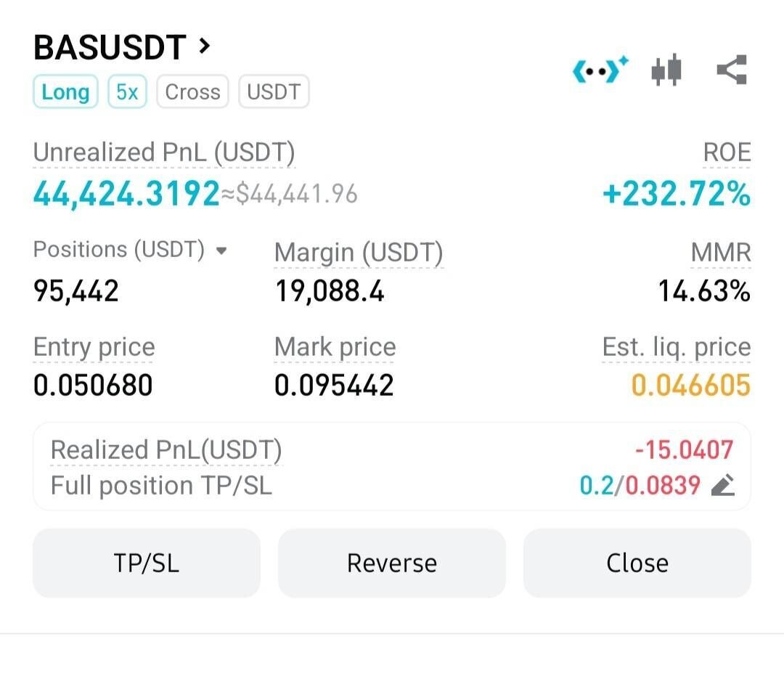Tap the MMR label for info
The image size is (784, 676).
[721, 253]
